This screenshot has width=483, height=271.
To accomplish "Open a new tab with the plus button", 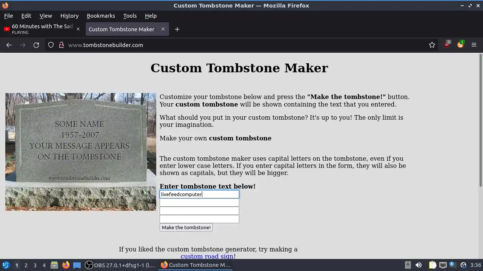I will 177,29.
